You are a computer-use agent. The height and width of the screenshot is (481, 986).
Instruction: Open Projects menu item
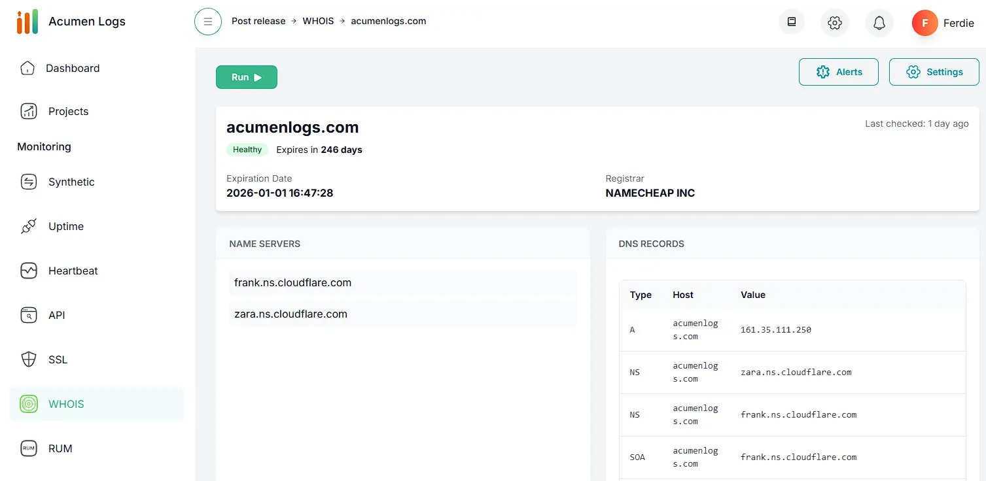coord(68,111)
